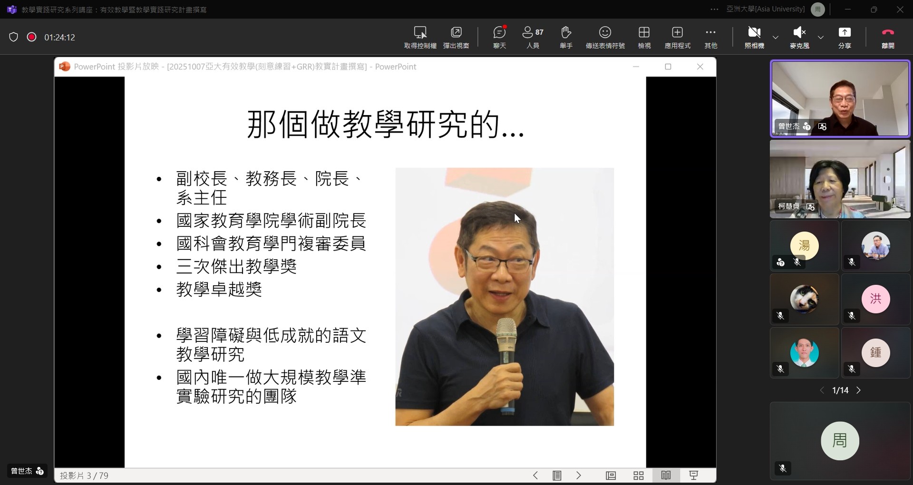Screen dimensions: 913x485
Task: Expand the microphone device options arrow
Action: pos(821,37)
